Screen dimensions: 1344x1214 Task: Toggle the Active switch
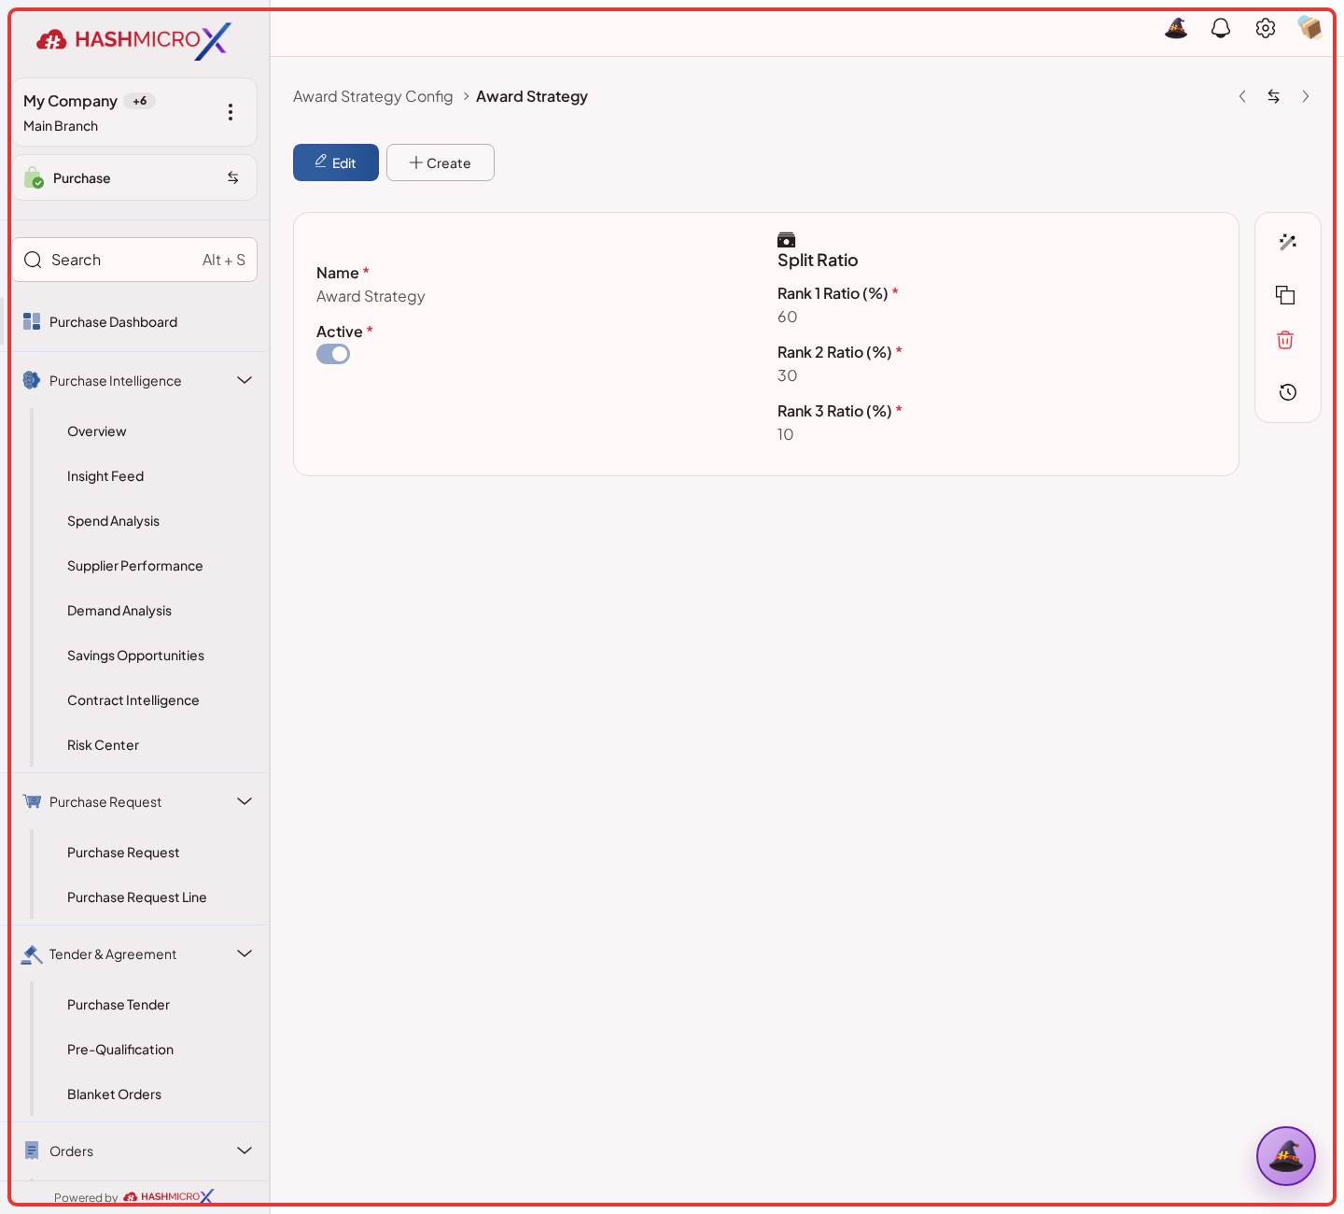[x=333, y=354]
